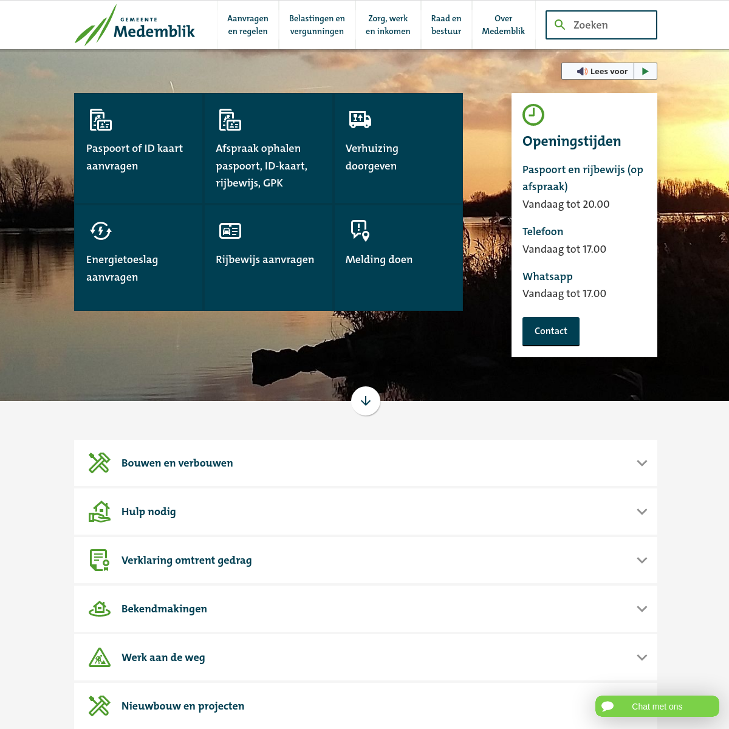Click the house-in-hand icon beside Hulp nodig
This screenshot has height=729, width=729.
tap(100, 512)
